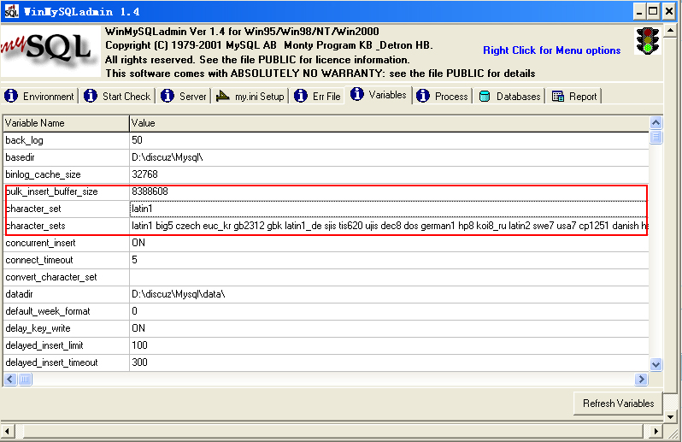This screenshot has height=442, width=682.
Task: Open the Server tab
Action: 183,96
